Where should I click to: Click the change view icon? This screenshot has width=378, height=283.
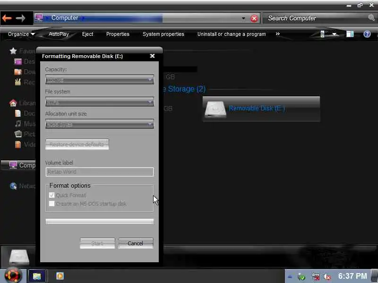pos(323,34)
